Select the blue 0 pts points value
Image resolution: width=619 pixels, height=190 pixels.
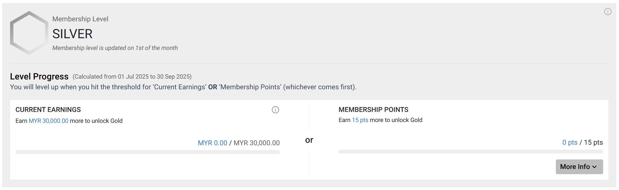coord(570,142)
